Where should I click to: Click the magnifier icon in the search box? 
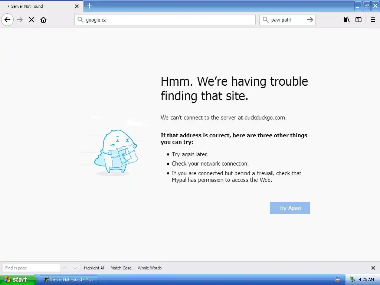pyautogui.click(x=266, y=20)
